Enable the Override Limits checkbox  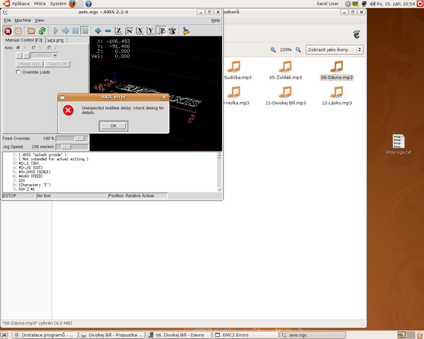pyautogui.click(x=19, y=72)
